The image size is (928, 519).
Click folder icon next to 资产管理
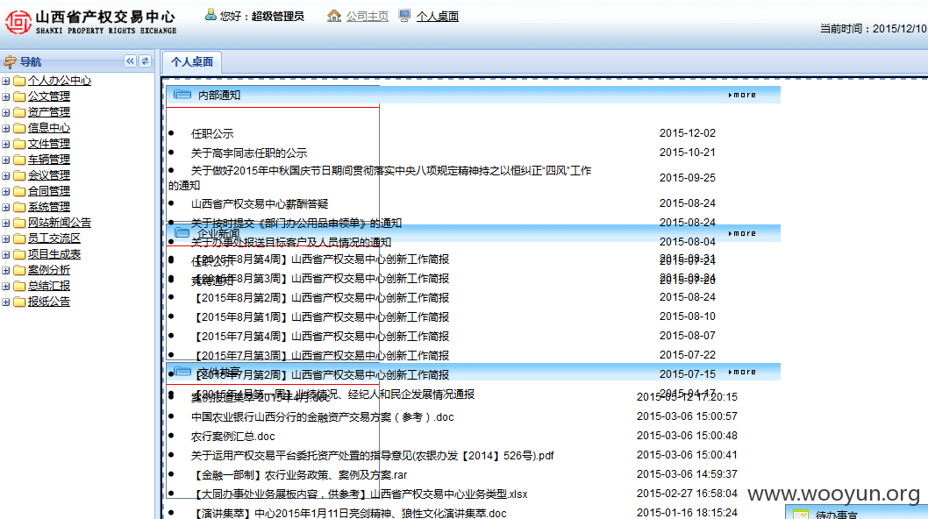(x=19, y=112)
